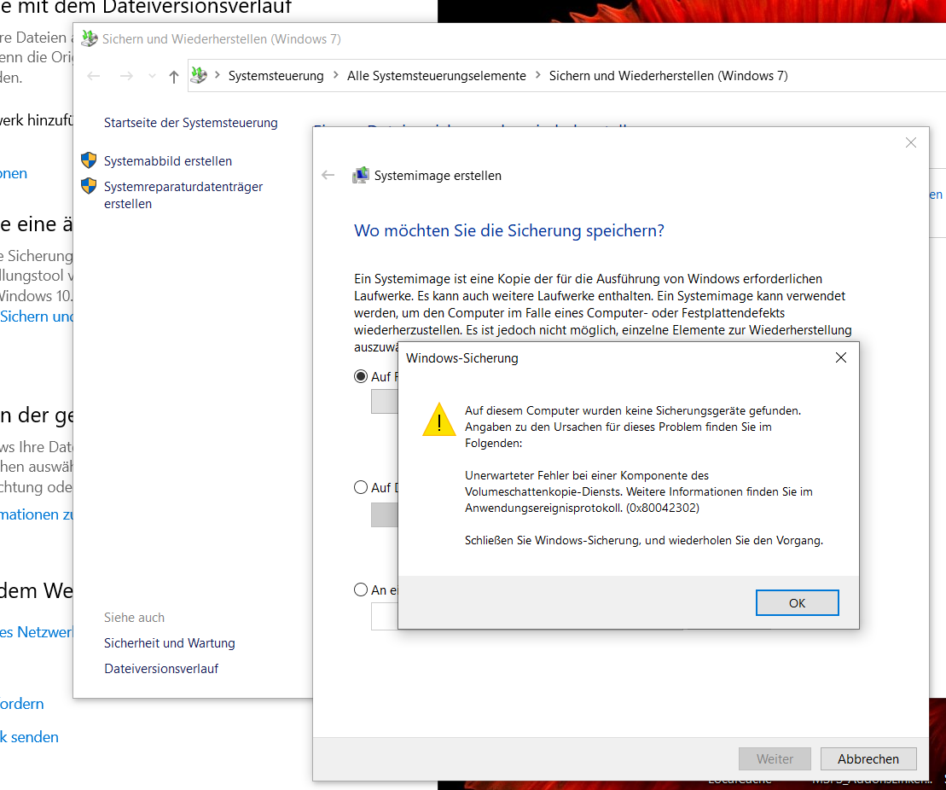Click the Sichern und Wiederherstellen icon in address bar
The height and width of the screenshot is (790, 946).
(x=200, y=75)
